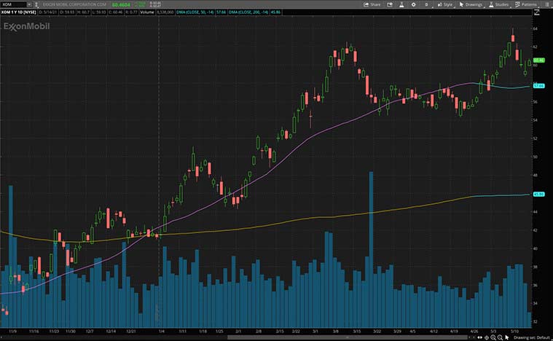
Task: Click the icon right of Share
Action: coord(390,4)
